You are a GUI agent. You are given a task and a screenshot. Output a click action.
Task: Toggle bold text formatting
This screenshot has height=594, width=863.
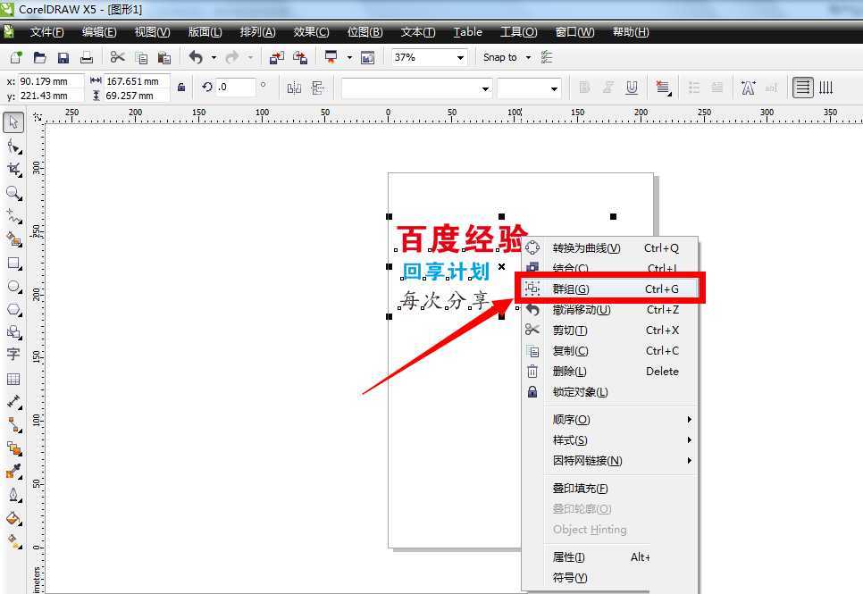pos(583,87)
